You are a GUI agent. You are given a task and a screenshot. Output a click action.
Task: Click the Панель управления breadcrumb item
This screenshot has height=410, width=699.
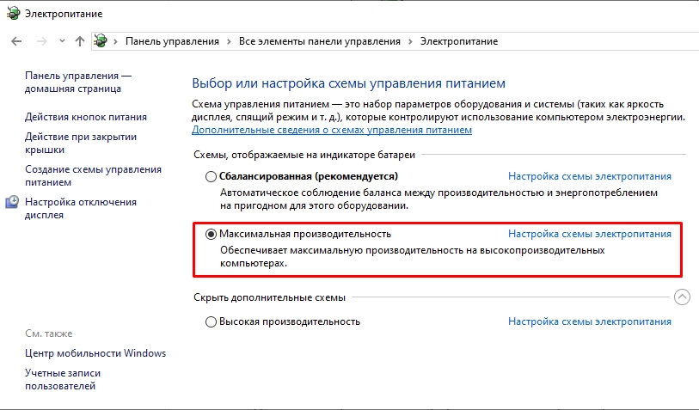point(172,41)
